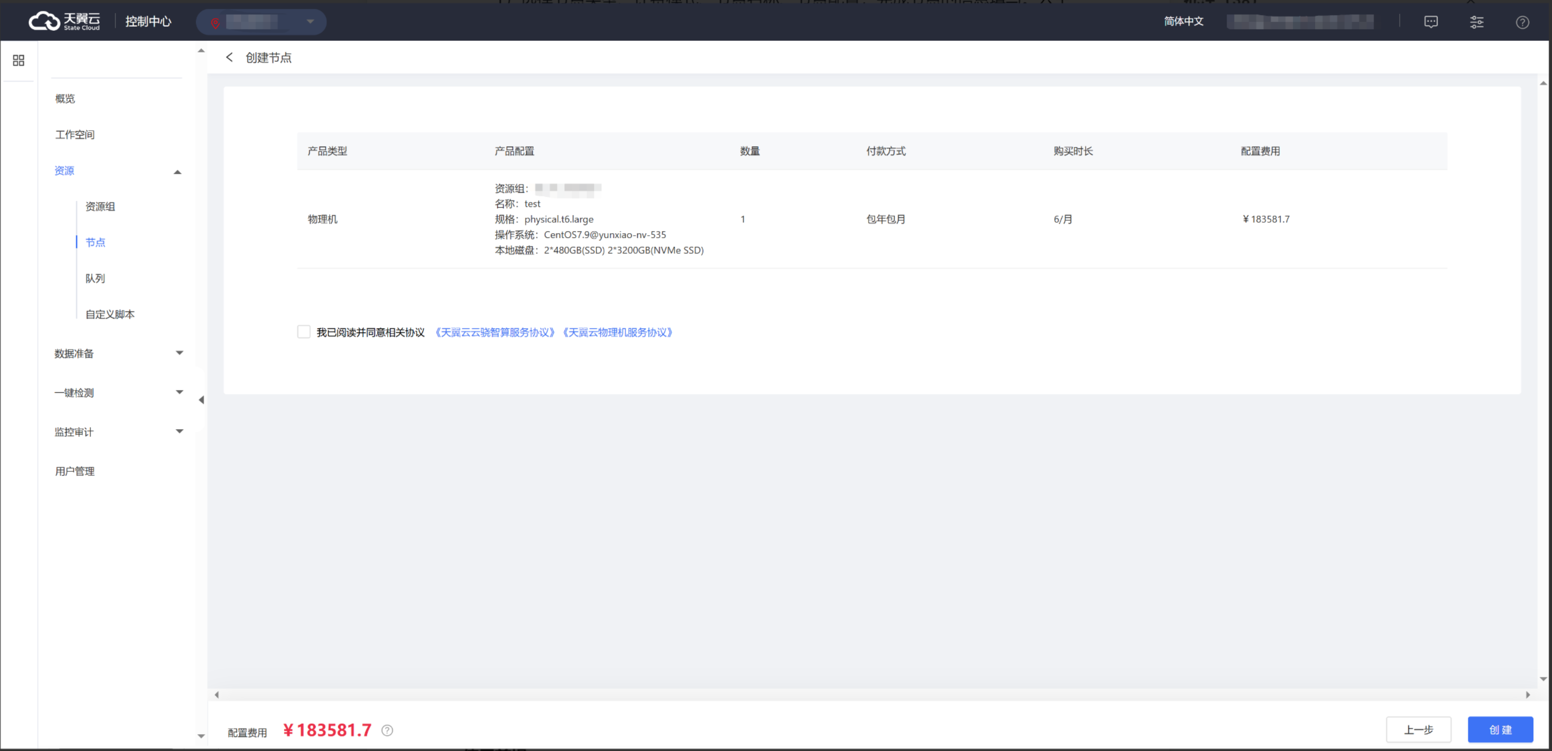Collapse sidebar with the left triangle handle

click(x=201, y=400)
